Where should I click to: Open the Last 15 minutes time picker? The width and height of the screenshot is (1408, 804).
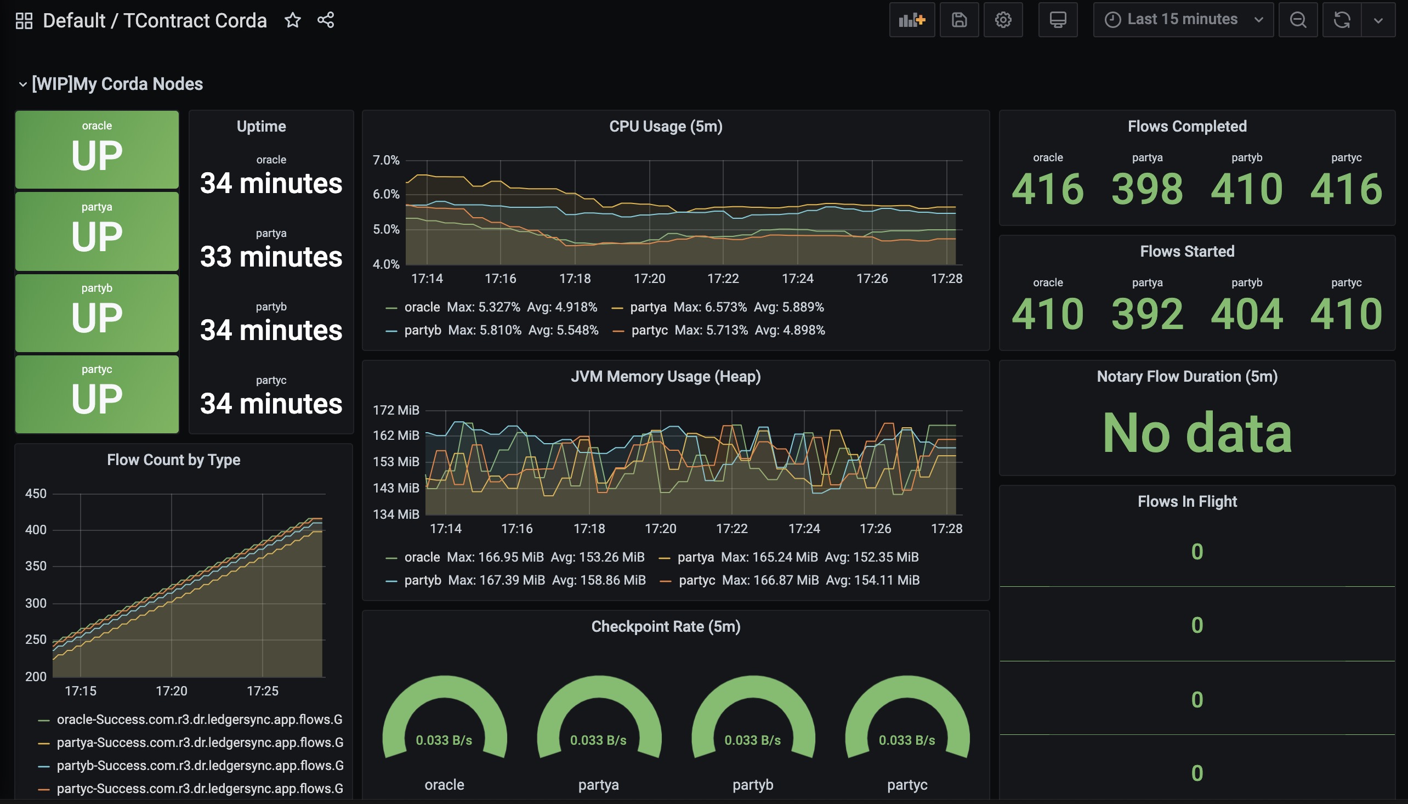point(1183,20)
